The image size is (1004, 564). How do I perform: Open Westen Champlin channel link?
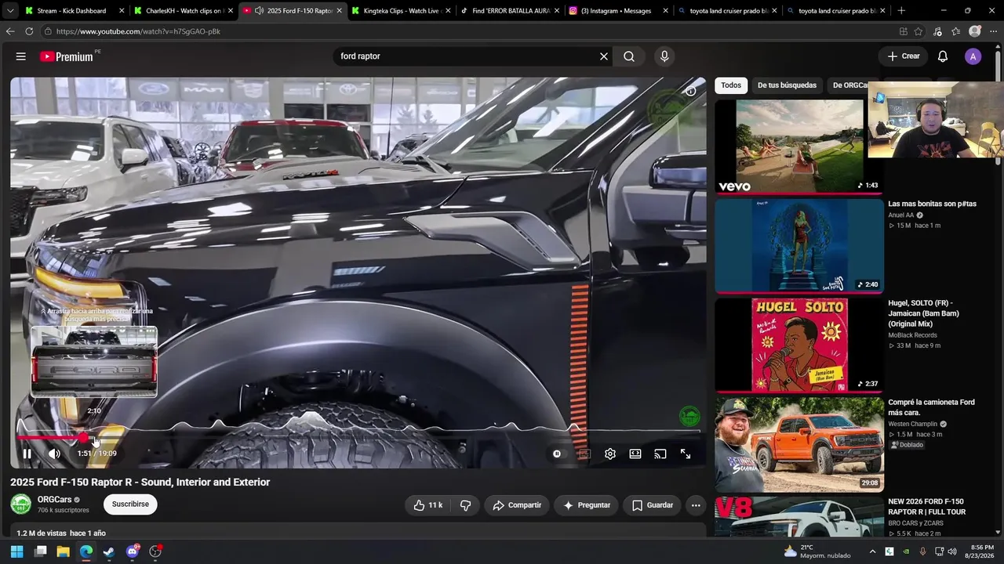pyautogui.click(x=913, y=425)
